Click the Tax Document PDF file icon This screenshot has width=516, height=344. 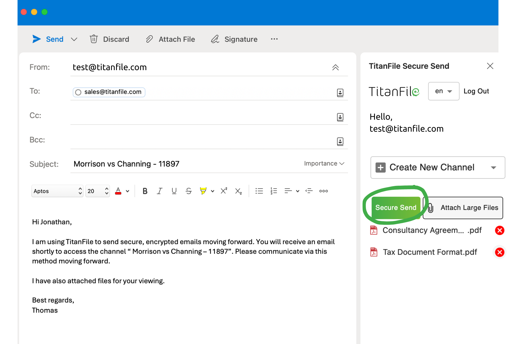(374, 252)
